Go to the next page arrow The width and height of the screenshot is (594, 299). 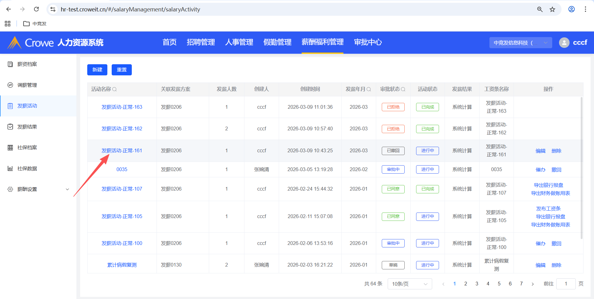point(532,284)
